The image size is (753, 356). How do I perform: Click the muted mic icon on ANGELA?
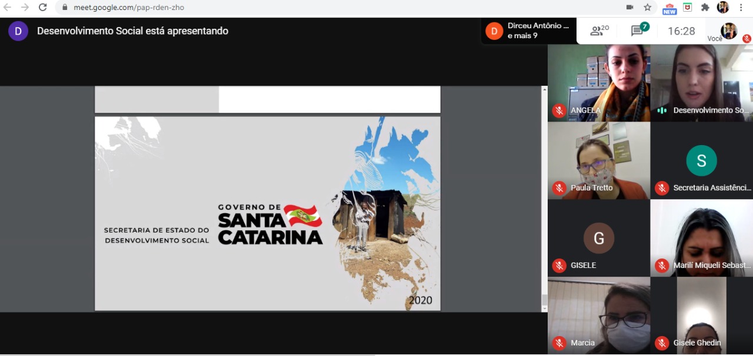coord(559,110)
